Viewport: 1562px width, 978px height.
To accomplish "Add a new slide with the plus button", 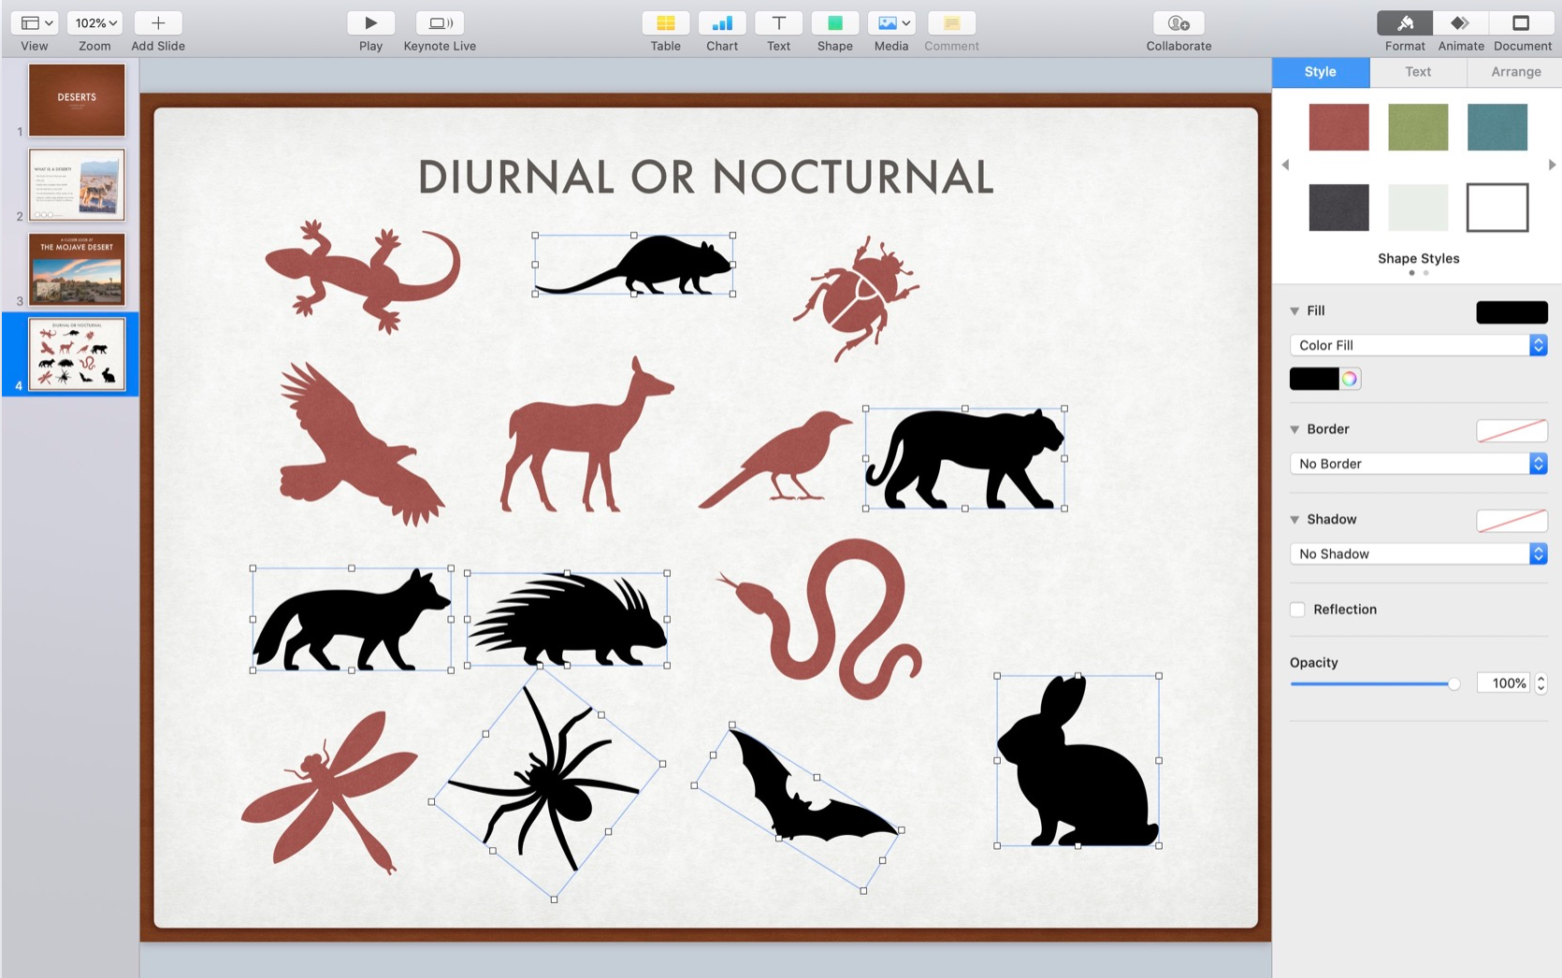I will (158, 23).
